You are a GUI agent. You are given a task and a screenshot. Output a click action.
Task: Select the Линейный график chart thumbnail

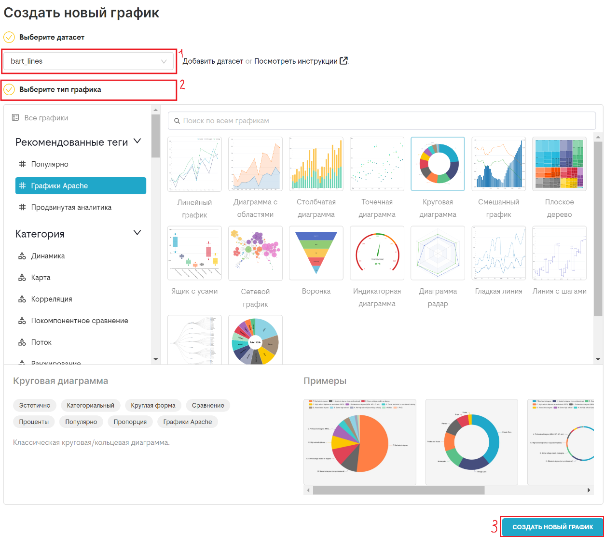click(194, 164)
